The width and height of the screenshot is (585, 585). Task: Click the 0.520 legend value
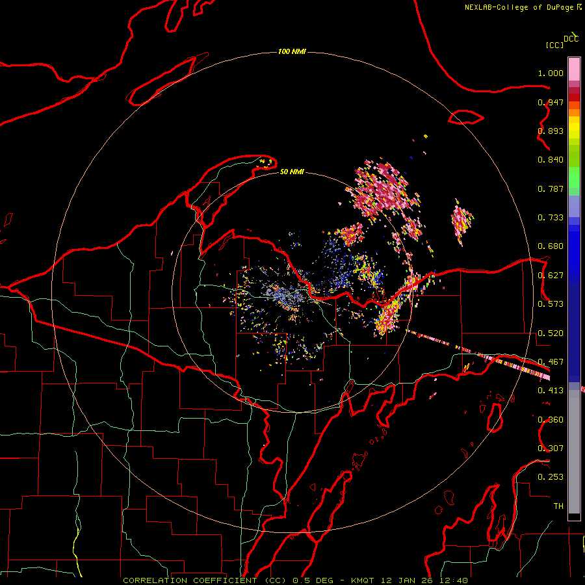pos(551,333)
